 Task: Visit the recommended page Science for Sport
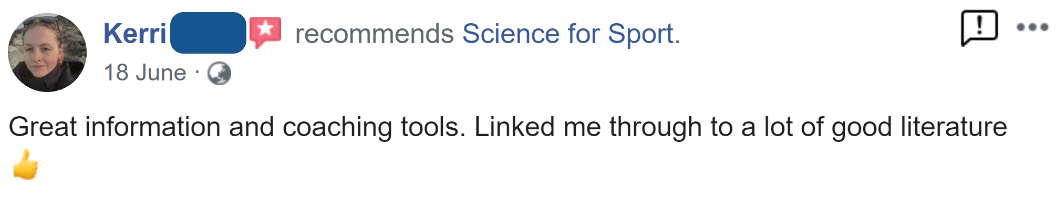[571, 34]
